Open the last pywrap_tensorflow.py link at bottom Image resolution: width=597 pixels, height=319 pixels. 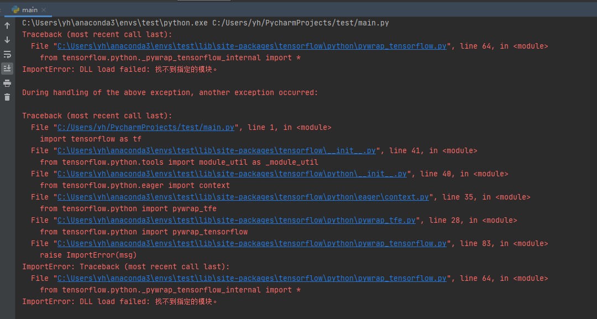click(x=252, y=279)
